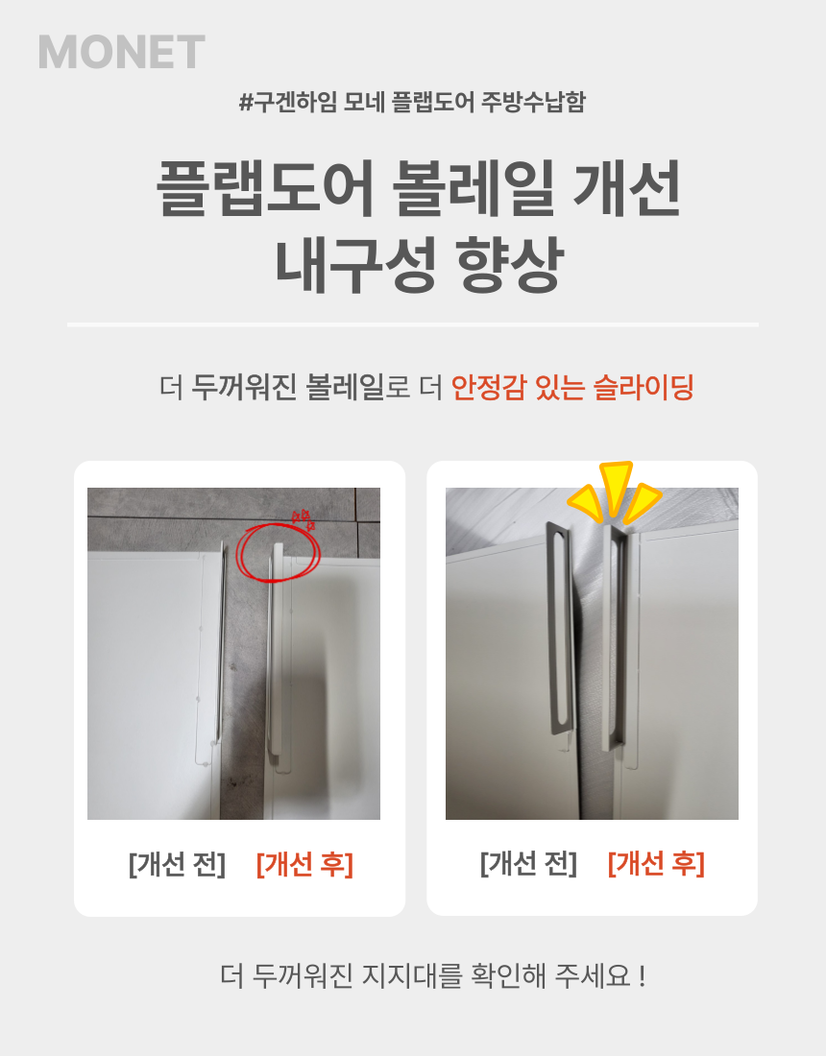The image size is (826, 1056).
Task: Click the small red arrow scribbles
Action: [304, 519]
